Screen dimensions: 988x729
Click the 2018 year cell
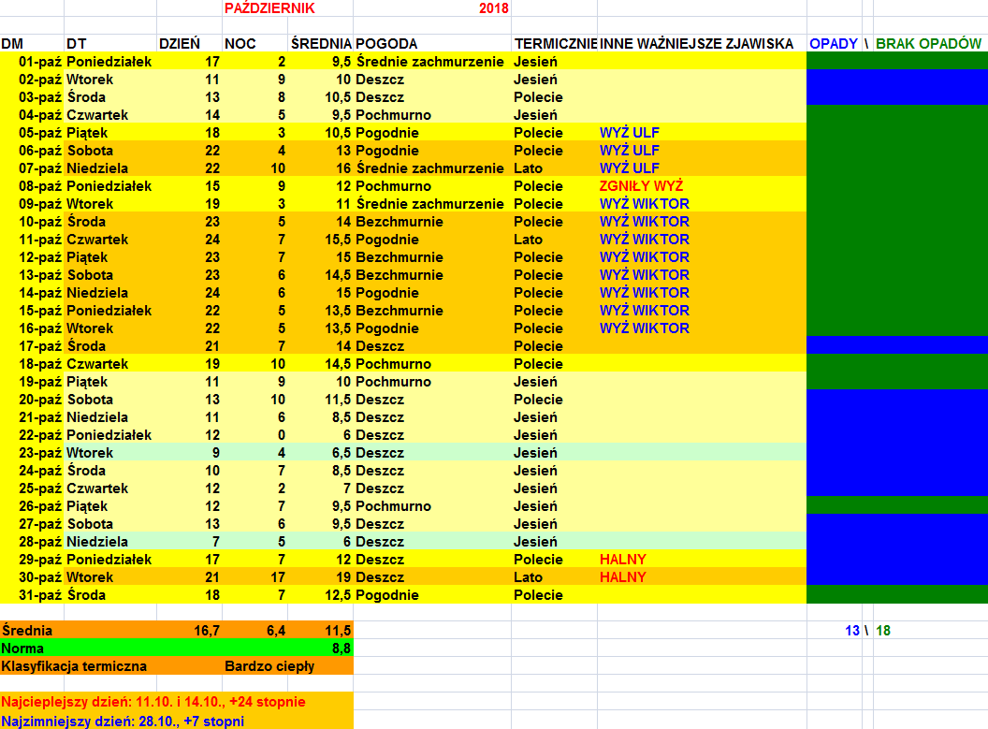tap(493, 8)
